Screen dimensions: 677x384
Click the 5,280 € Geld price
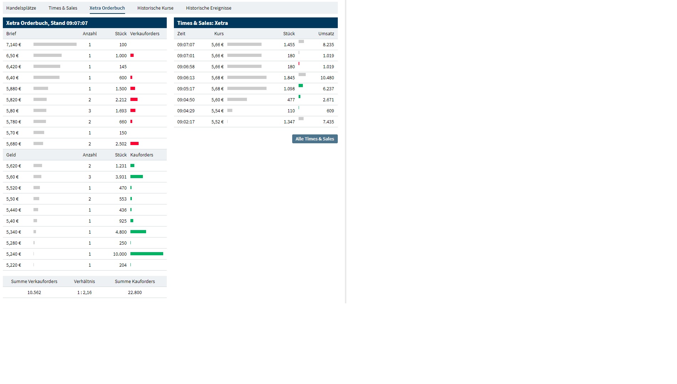pyautogui.click(x=14, y=243)
